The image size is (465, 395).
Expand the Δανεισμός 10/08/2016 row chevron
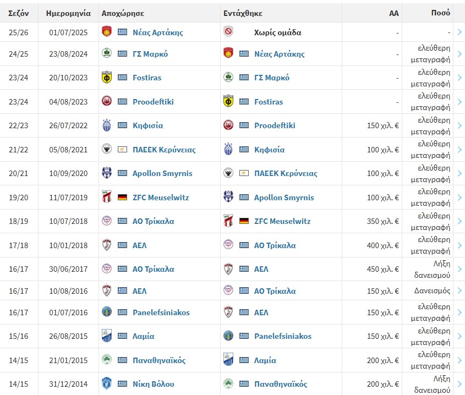pyautogui.click(x=459, y=290)
